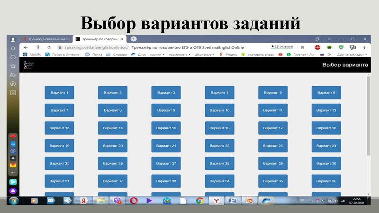Open the red ABP Adblock extension

coord(317,47)
